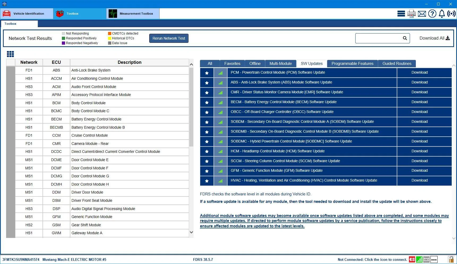Click the favorite star for OBCC software update
Screen dimensions: 457x264
(x=207, y=112)
